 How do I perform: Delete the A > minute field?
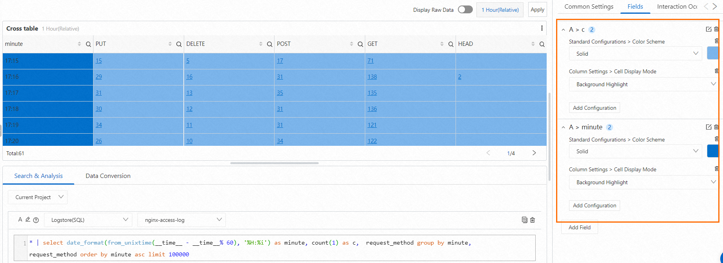(x=716, y=127)
